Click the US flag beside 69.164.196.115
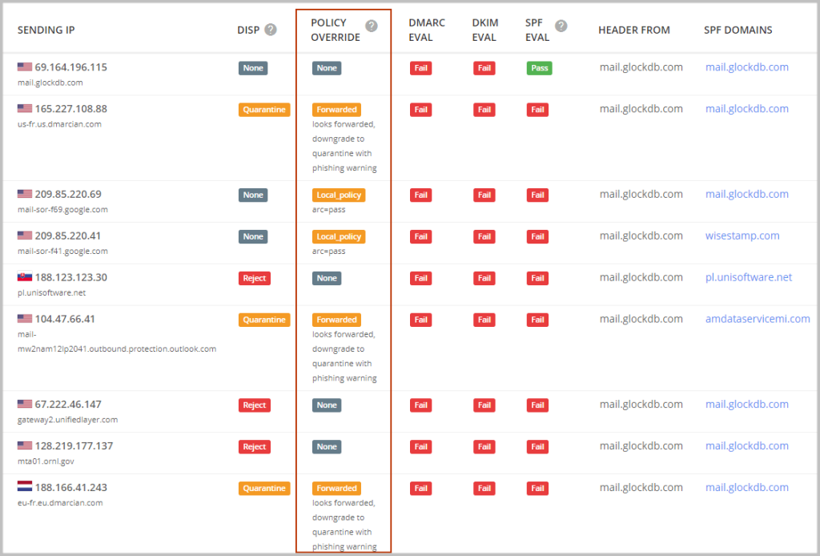The width and height of the screenshot is (820, 556). [25, 67]
